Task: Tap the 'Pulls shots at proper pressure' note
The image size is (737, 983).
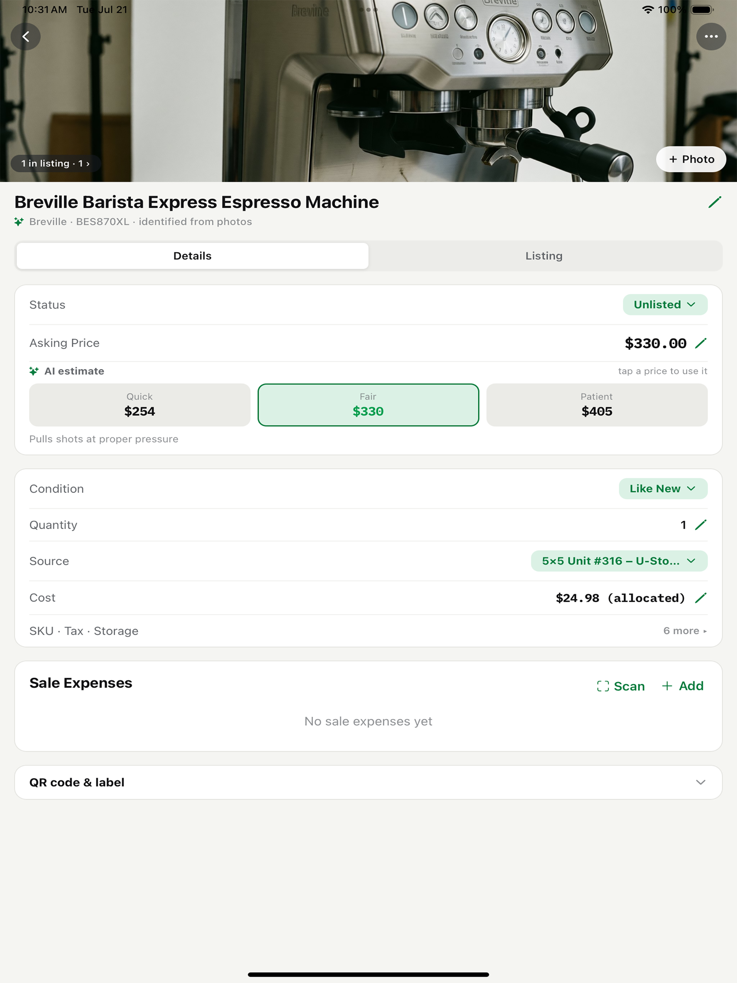Action: (104, 439)
